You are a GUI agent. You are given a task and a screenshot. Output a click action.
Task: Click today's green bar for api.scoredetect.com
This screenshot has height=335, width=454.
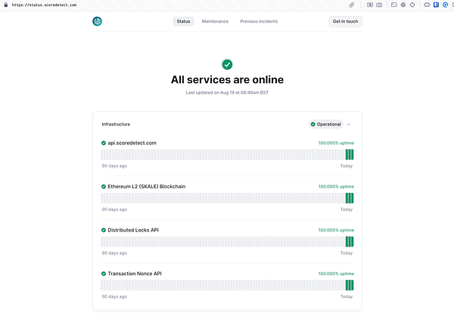[353, 154]
